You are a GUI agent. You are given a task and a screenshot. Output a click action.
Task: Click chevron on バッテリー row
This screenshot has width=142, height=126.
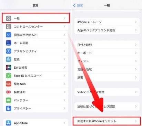click(64, 100)
